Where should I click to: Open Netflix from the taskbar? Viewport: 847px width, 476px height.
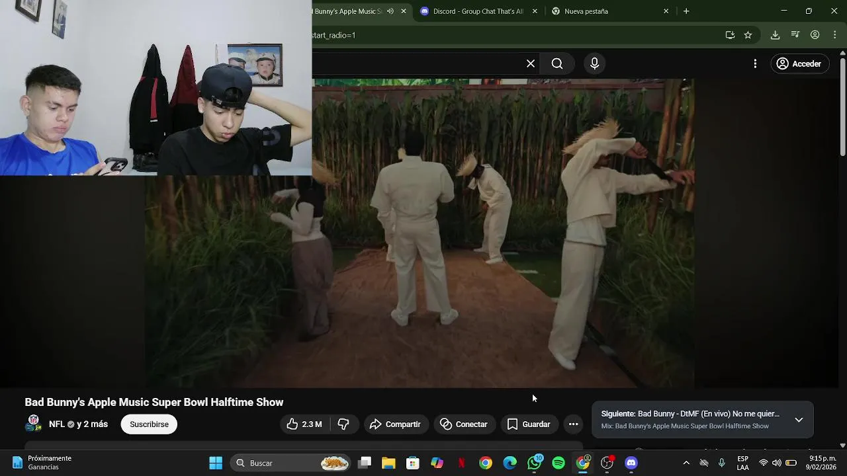pos(461,463)
